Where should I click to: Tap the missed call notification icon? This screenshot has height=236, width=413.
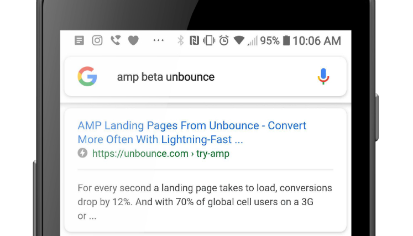coord(116,40)
